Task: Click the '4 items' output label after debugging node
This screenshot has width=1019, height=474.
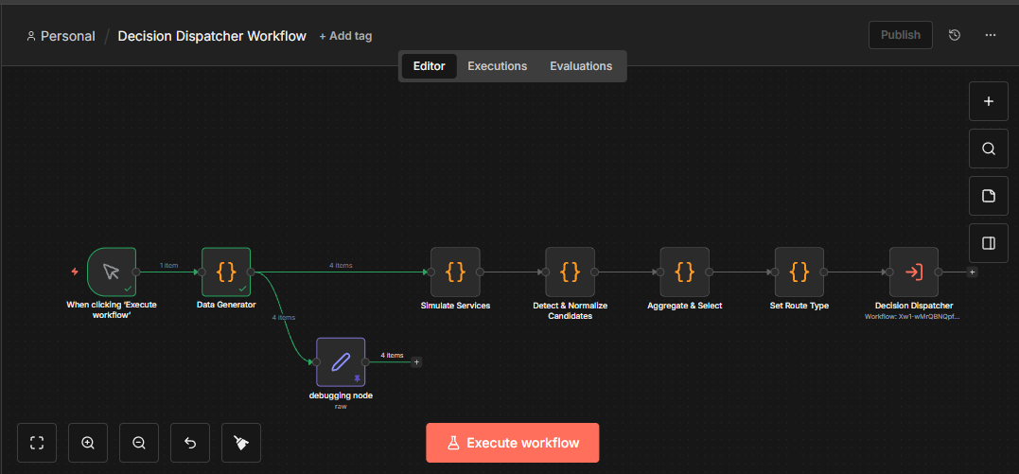Action: click(391, 355)
